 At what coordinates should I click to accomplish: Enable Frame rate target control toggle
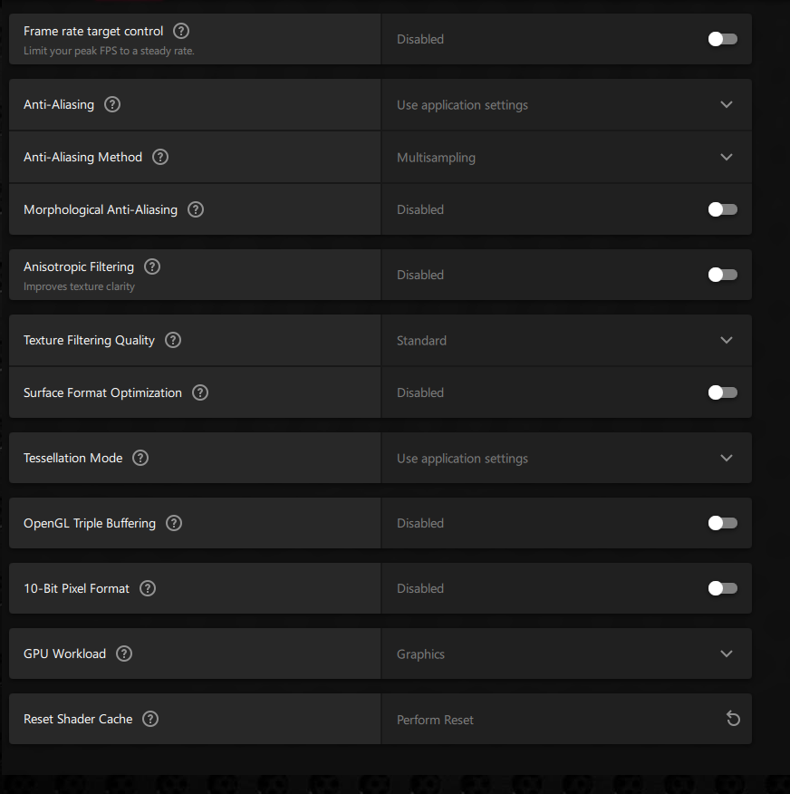click(x=722, y=39)
